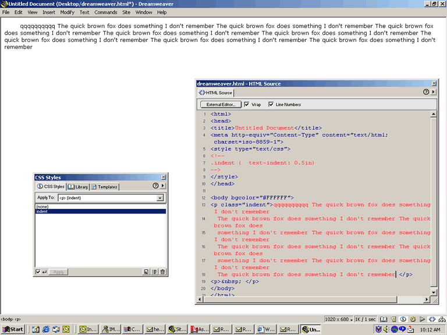Switch to the Library tab

pos(78,187)
